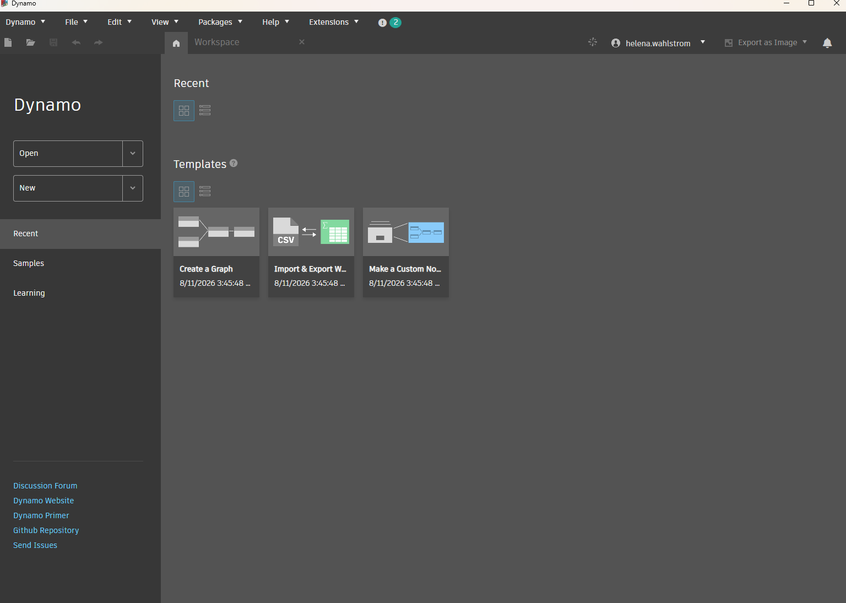Select Recent in the sidebar
Screen dimensions: 846x603
pyautogui.click(x=80, y=234)
